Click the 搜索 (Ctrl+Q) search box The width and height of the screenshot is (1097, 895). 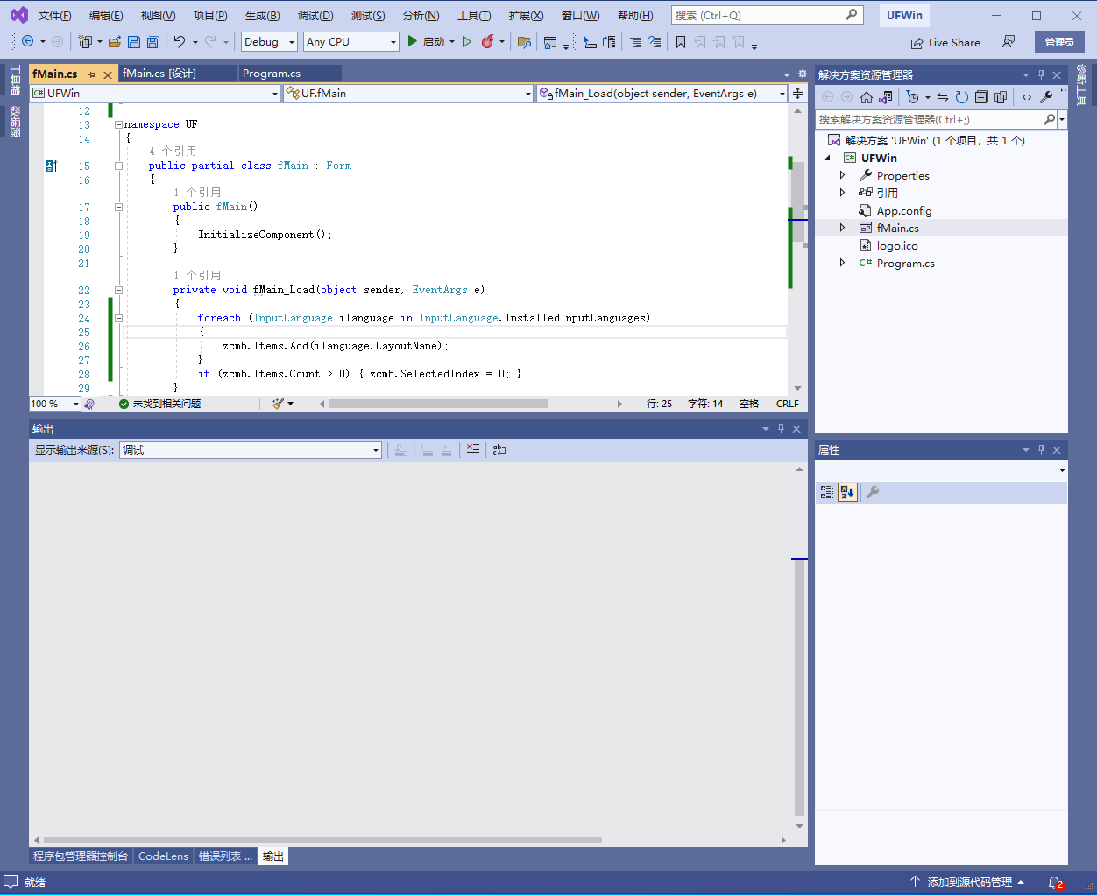767,15
